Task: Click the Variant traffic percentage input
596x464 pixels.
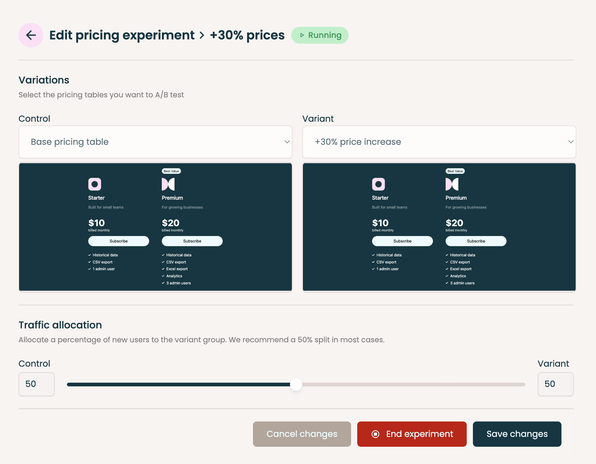Action: [555, 384]
